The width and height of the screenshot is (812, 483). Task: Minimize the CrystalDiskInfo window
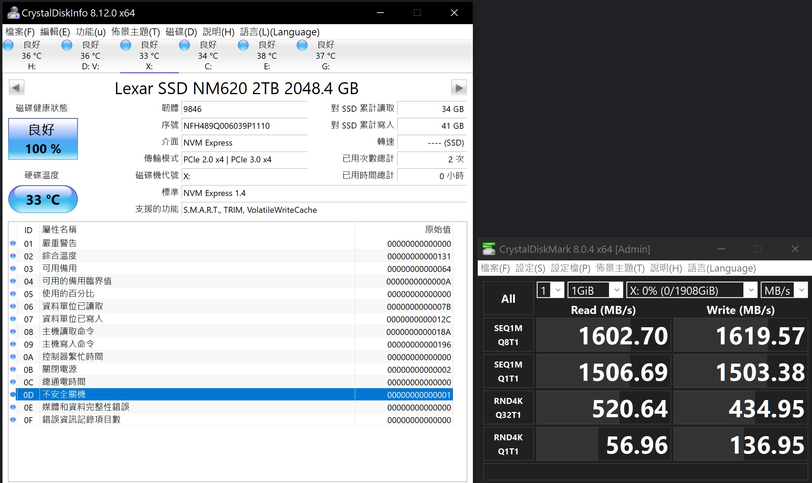380,13
